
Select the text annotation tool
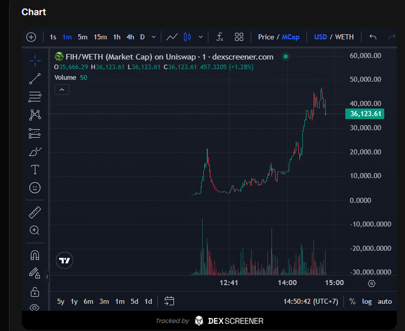35,169
